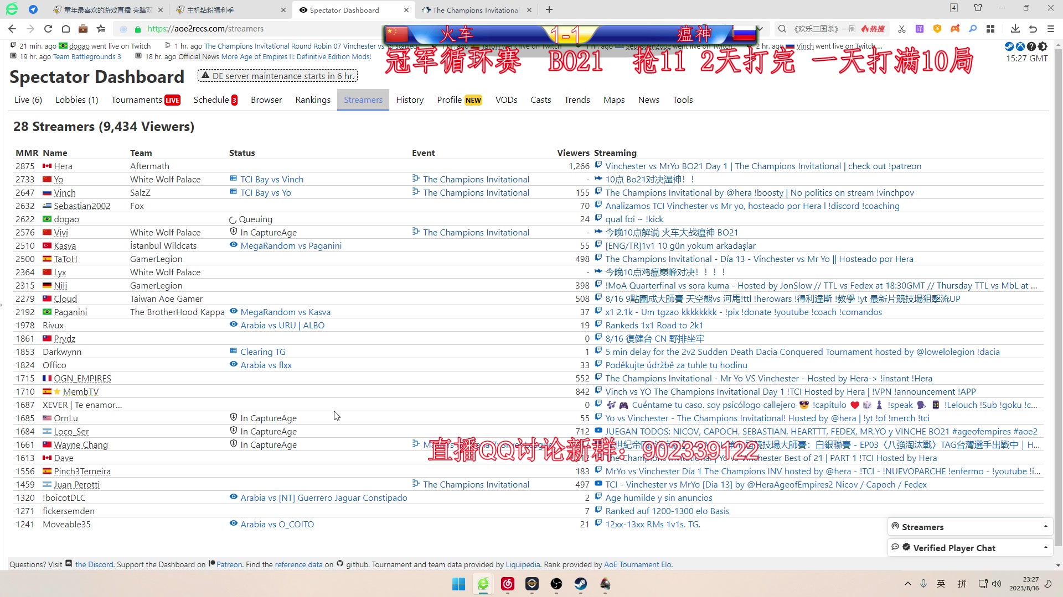Viewport: 1063px width, 597px height.
Task: Open the tab count button showing 4
Action: point(953,8)
